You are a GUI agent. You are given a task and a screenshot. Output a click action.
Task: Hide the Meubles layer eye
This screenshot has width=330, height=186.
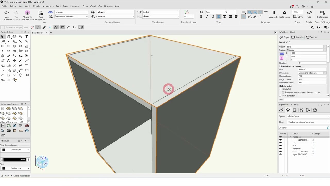(280, 137)
